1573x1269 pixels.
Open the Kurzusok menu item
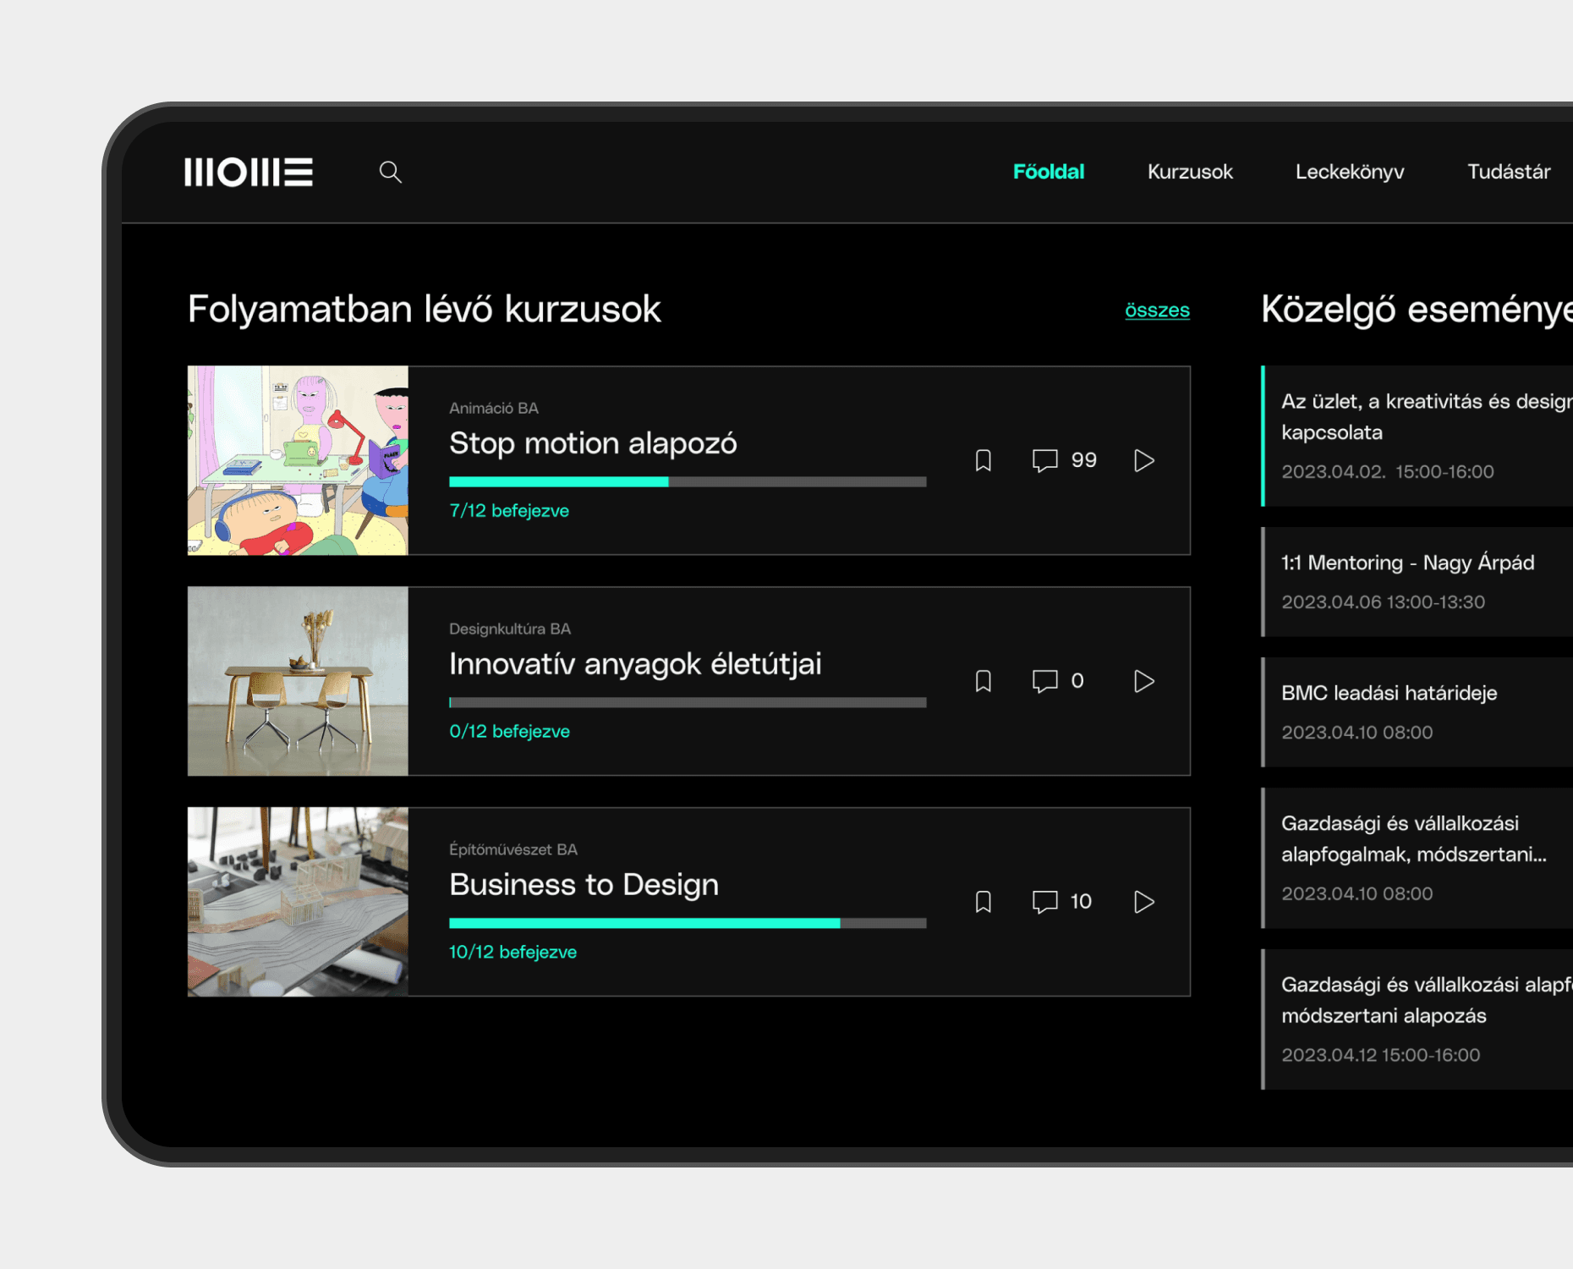pos(1190,172)
